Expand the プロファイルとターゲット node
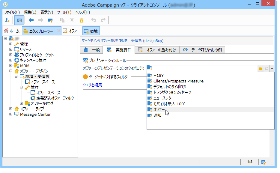Image resolution: width=280 pixels, height=173 pixels. (x=10, y=55)
